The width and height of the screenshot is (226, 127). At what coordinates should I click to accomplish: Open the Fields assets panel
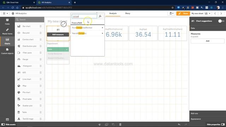point(7,22)
